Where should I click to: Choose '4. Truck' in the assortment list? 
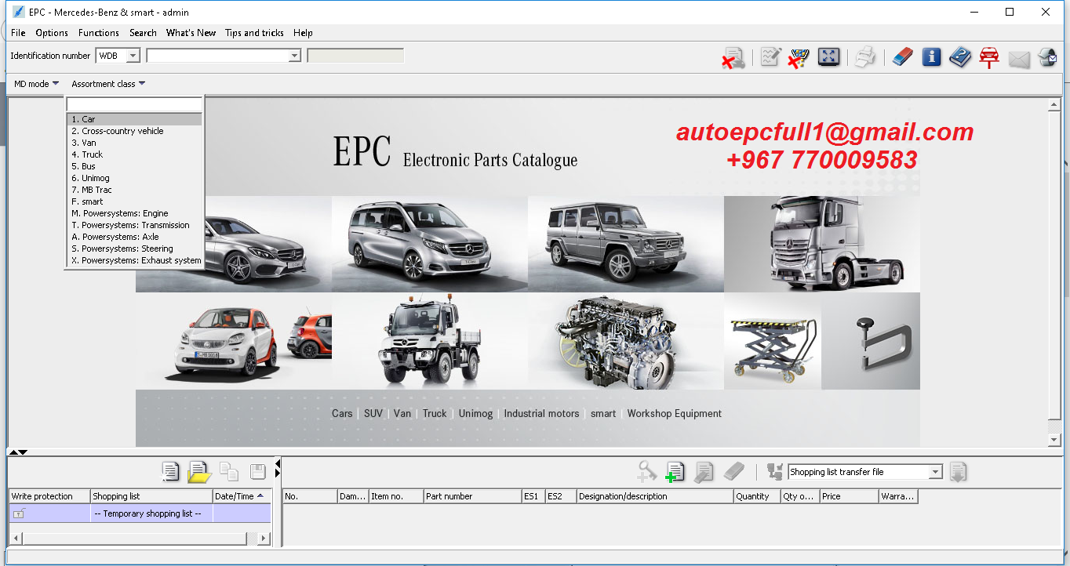click(134, 154)
